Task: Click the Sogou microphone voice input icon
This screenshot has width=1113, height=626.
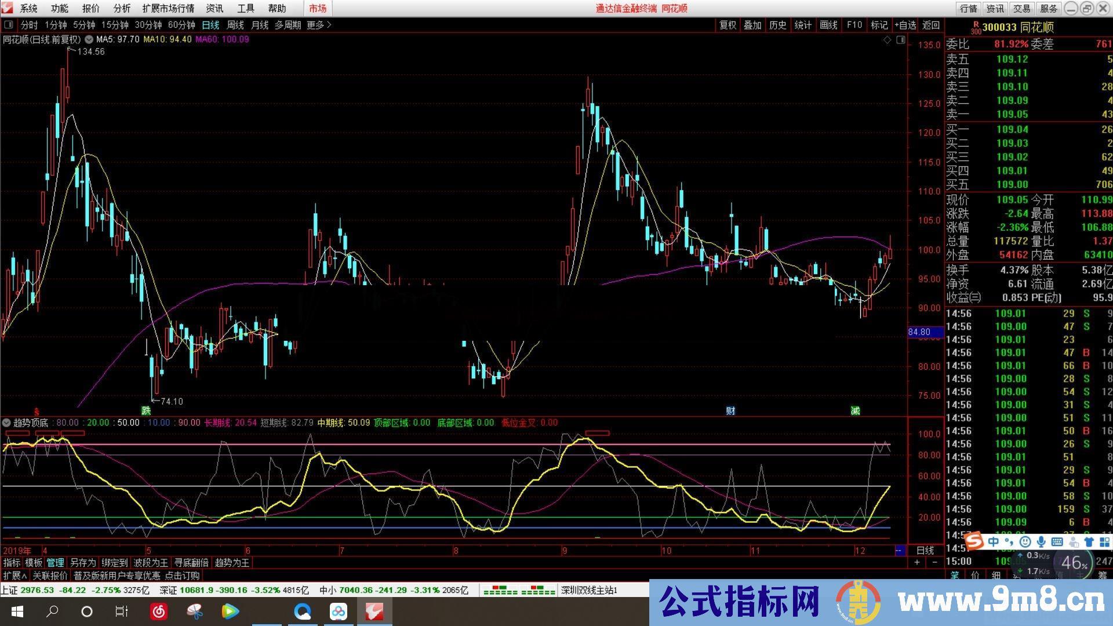Action: (x=1041, y=542)
